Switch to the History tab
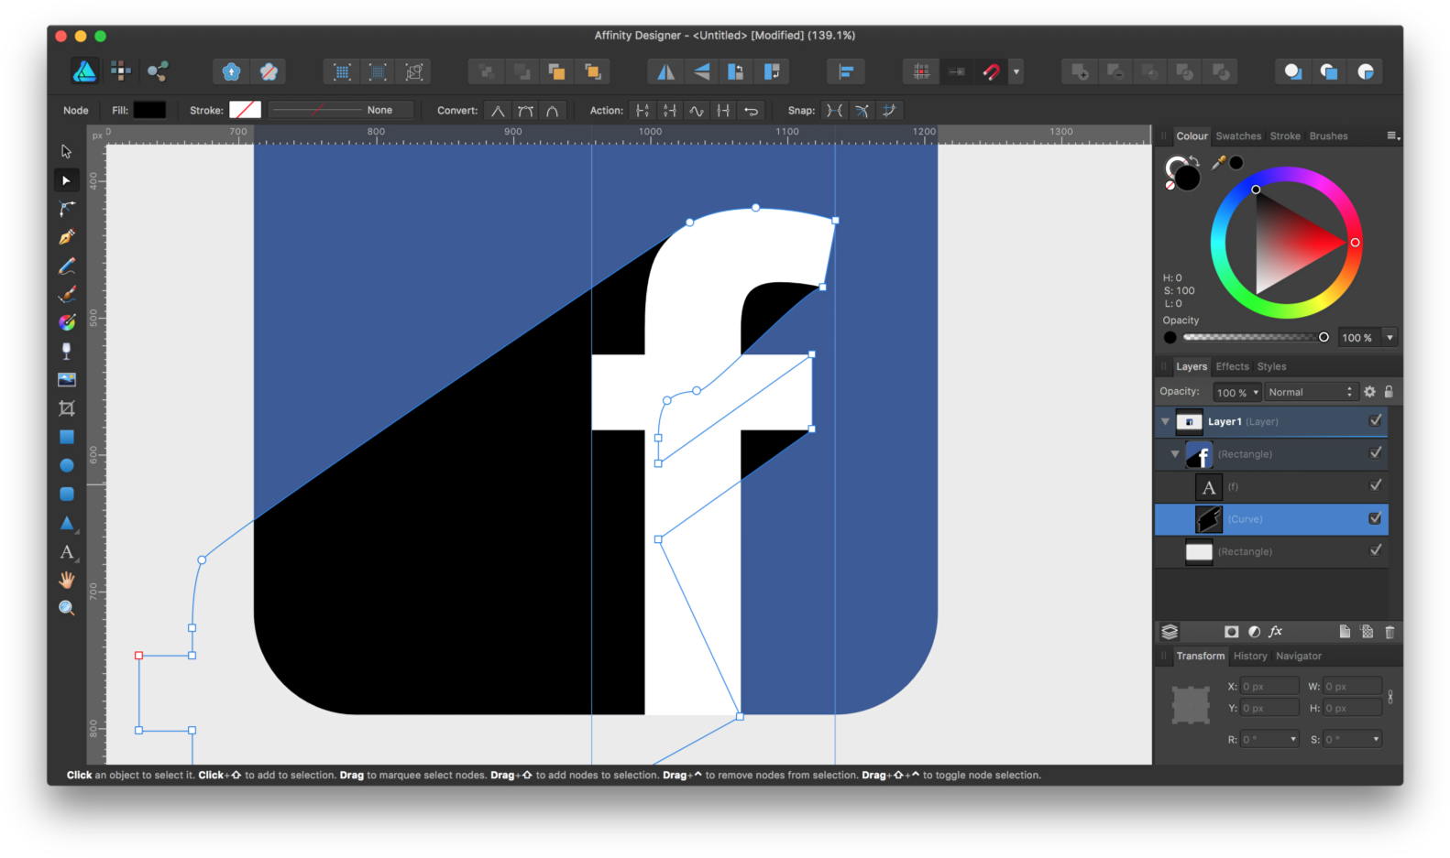 1250,656
